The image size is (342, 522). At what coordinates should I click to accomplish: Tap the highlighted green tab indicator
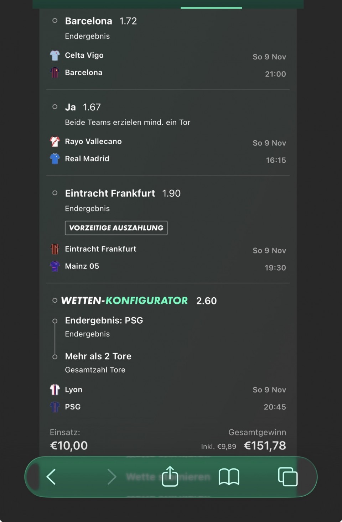coord(211,7)
